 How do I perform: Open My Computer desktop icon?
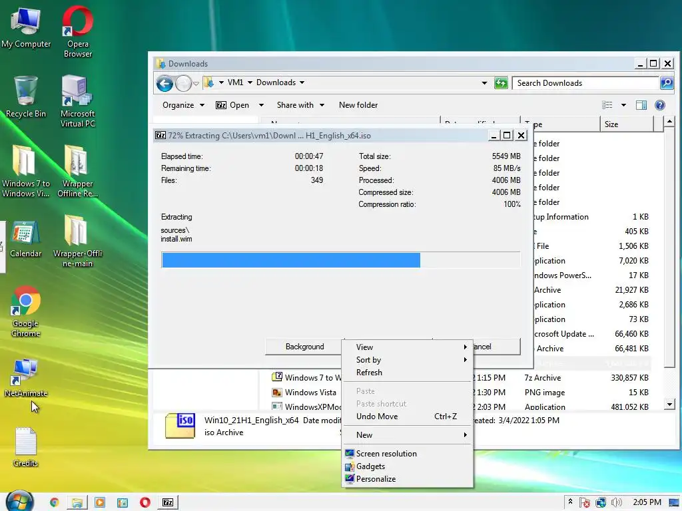tap(26, 28)
